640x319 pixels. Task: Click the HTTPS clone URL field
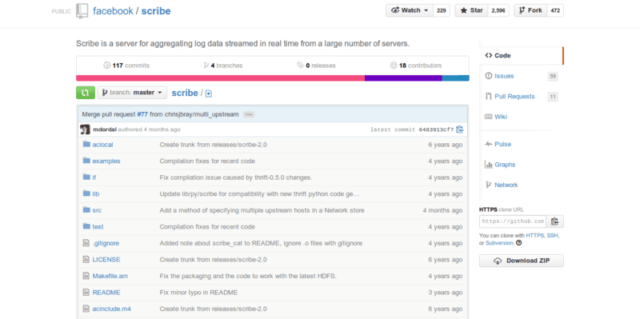[513, 221]
